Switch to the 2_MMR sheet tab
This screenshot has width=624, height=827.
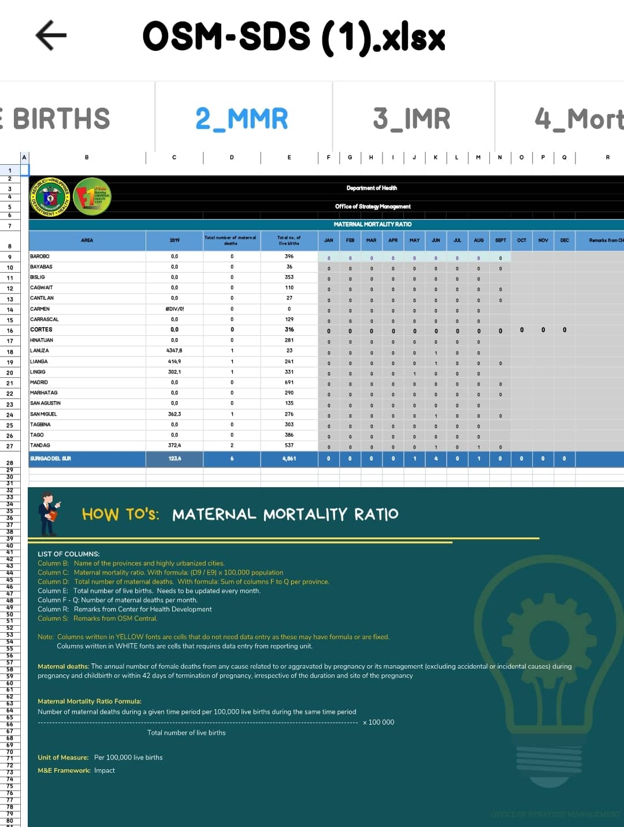click(242, 118)
